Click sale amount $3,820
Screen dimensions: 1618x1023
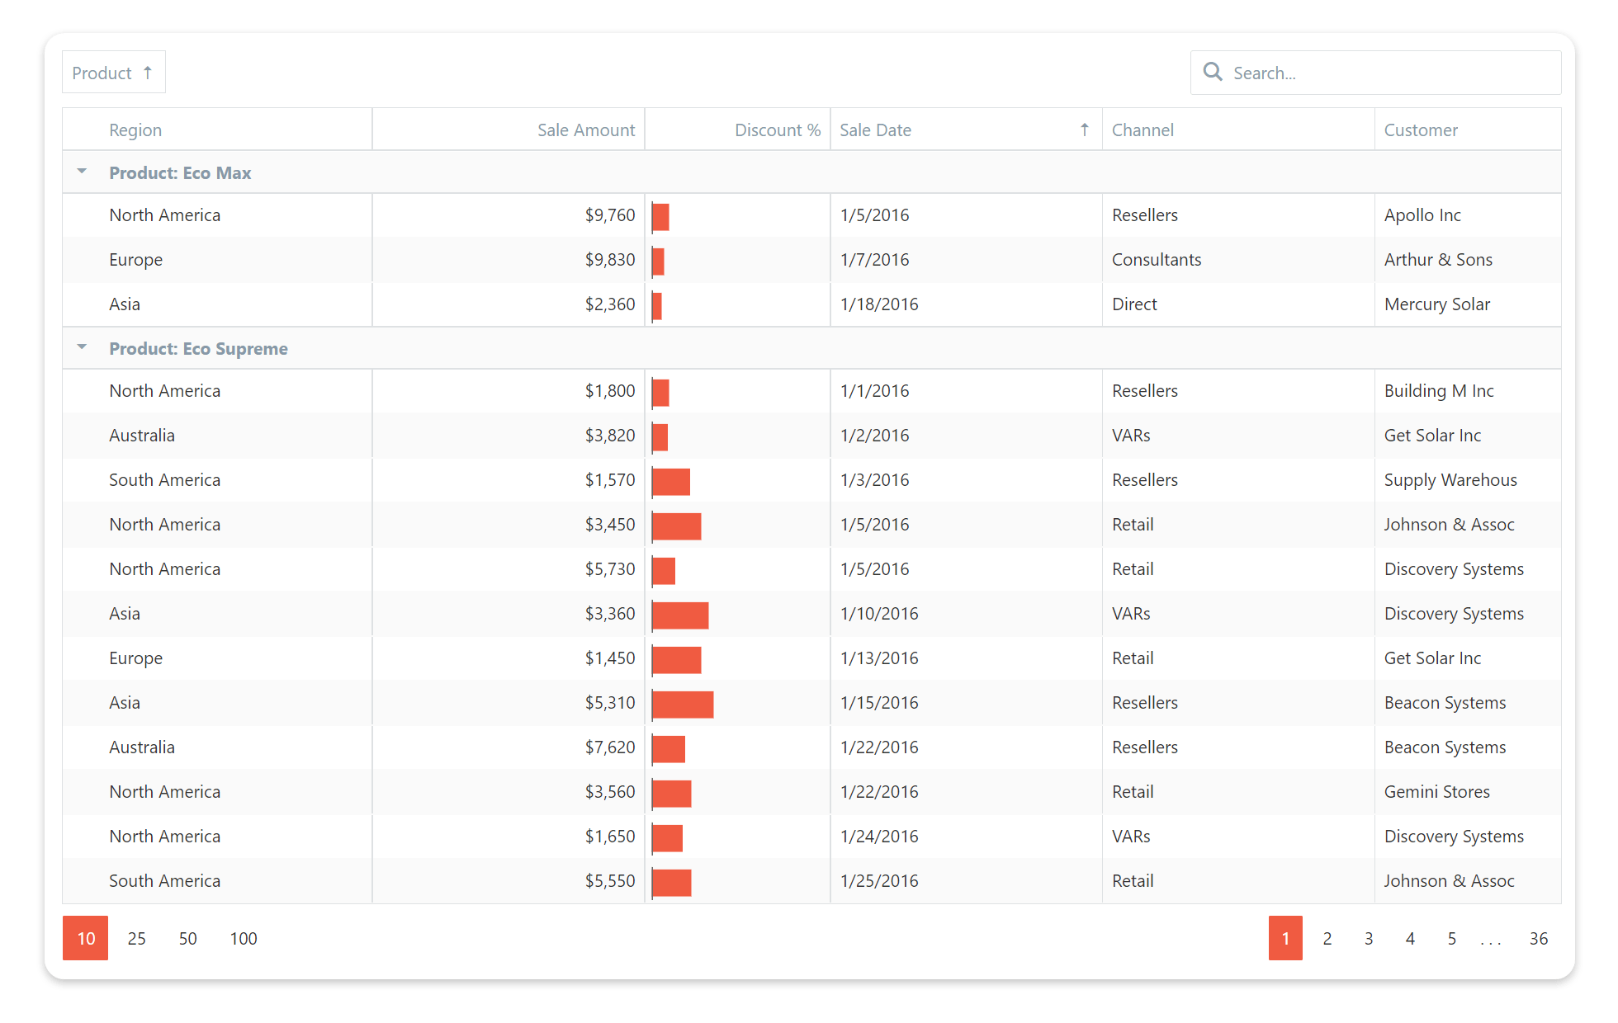pyautogui.click(x=610, y=436)
